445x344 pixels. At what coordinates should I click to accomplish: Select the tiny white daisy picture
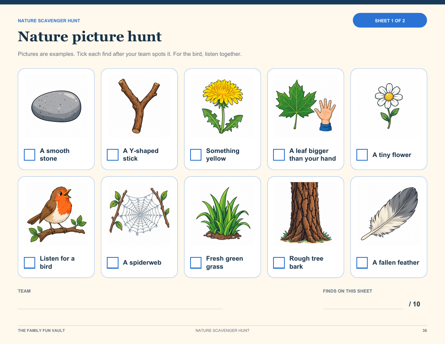[389, 106]
